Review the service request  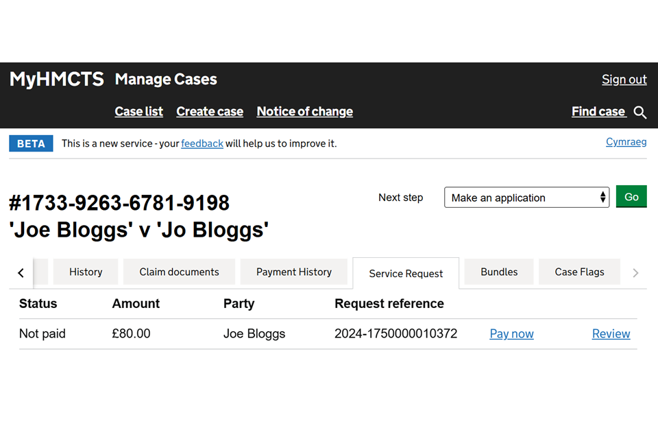click(x=611, y=334)
